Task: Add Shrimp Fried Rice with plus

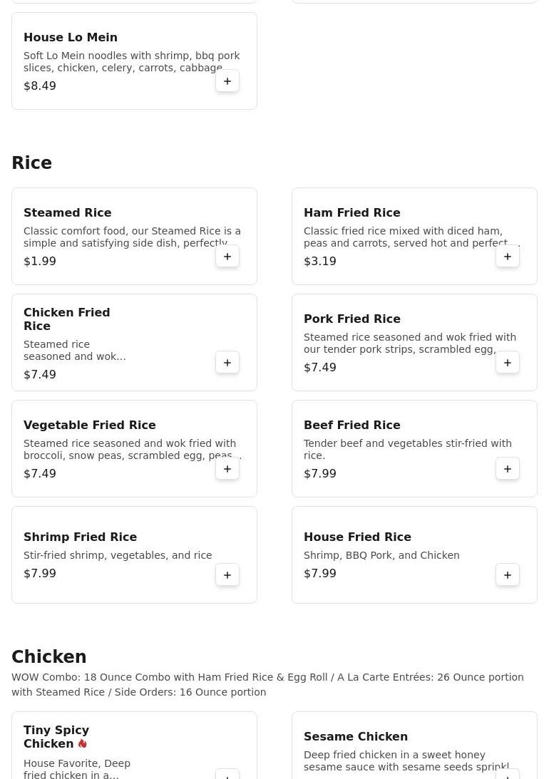Action: pos(227,575)
